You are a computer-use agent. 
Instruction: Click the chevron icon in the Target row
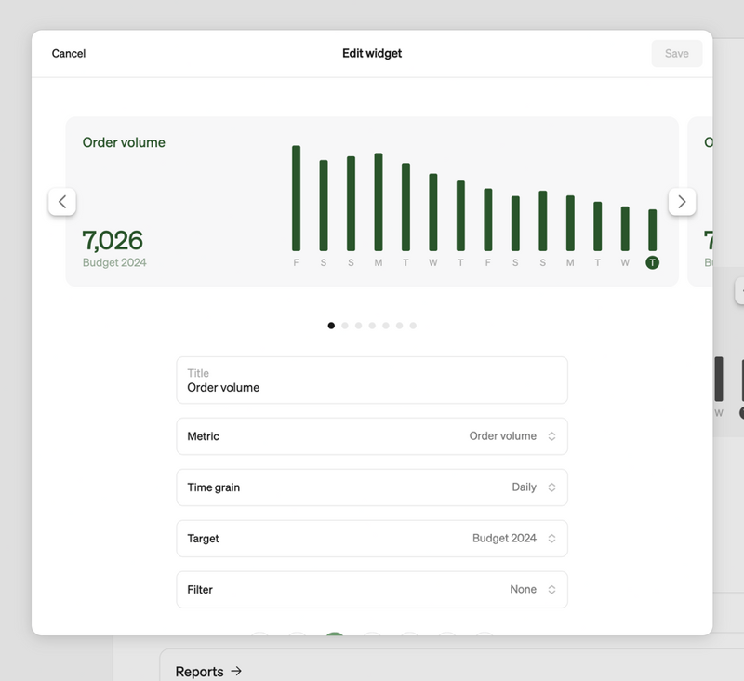point(551,538)
